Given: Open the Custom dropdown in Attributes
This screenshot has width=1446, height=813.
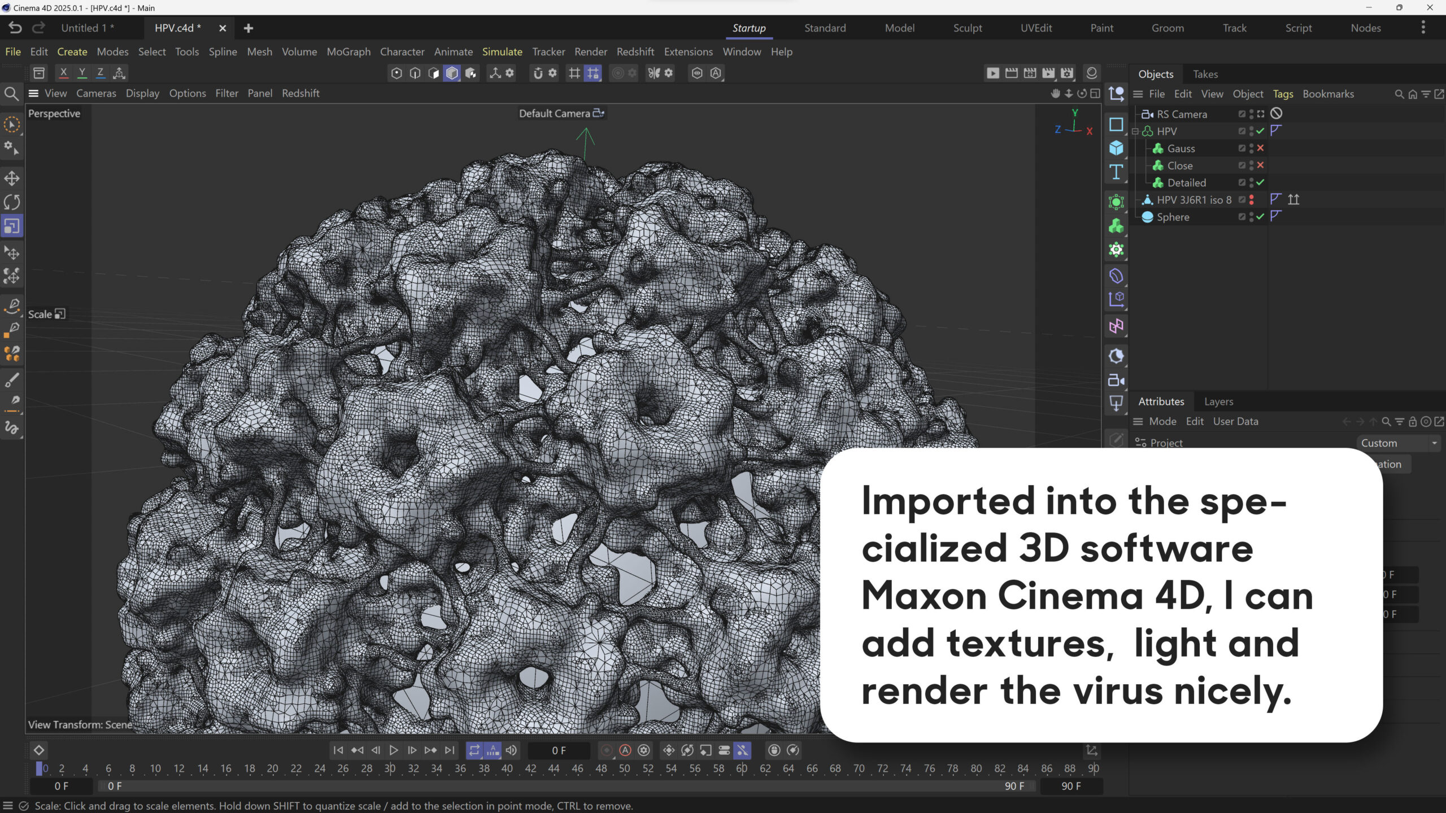Looking at the screenshot, I should (x=1399, y=443).
